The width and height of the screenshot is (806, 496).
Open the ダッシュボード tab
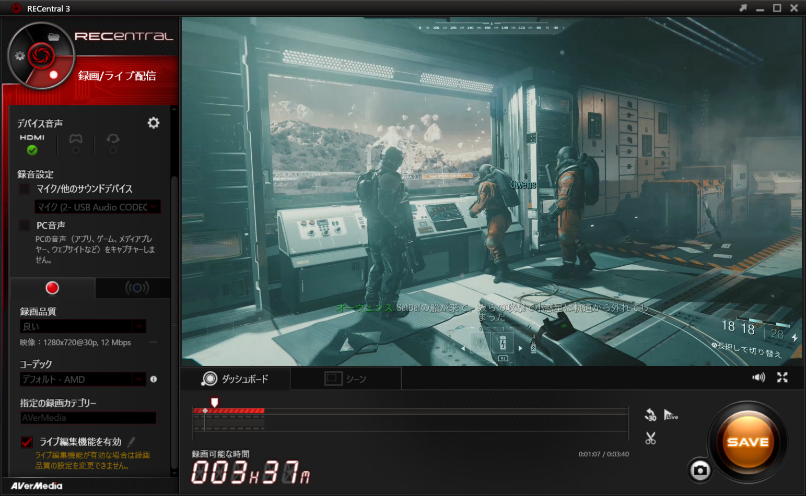coord(235,379)
